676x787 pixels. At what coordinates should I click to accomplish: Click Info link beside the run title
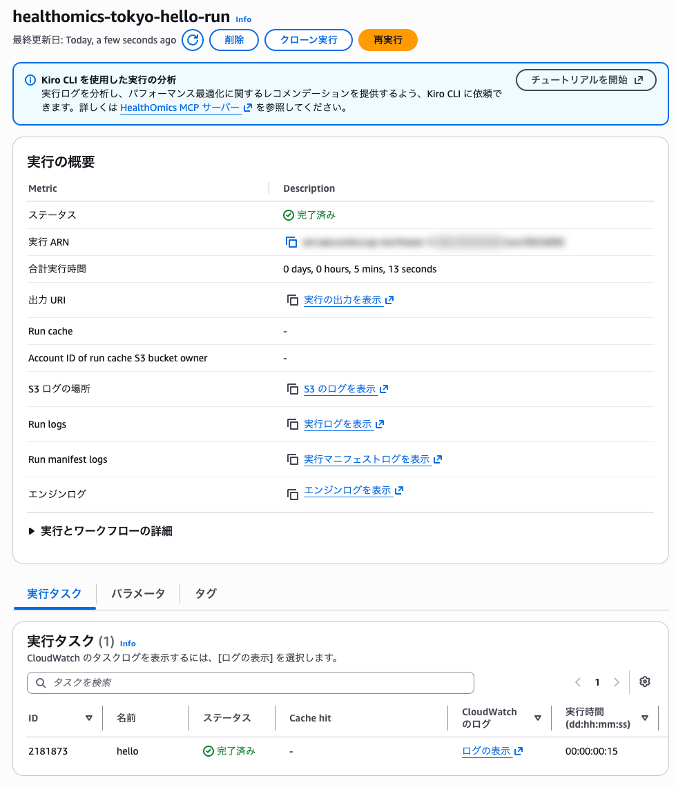[243, 19]
